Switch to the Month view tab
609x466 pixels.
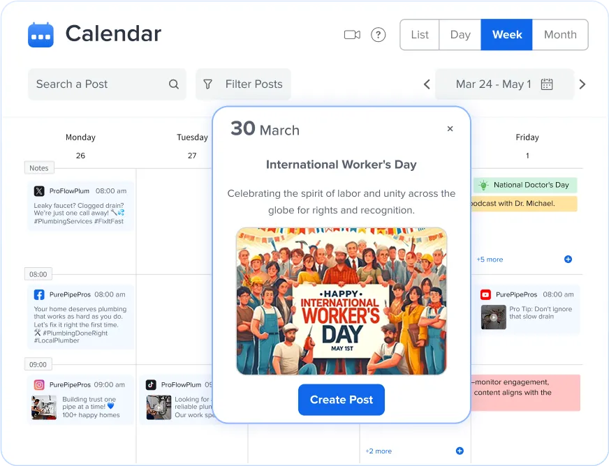coord(560,34)
